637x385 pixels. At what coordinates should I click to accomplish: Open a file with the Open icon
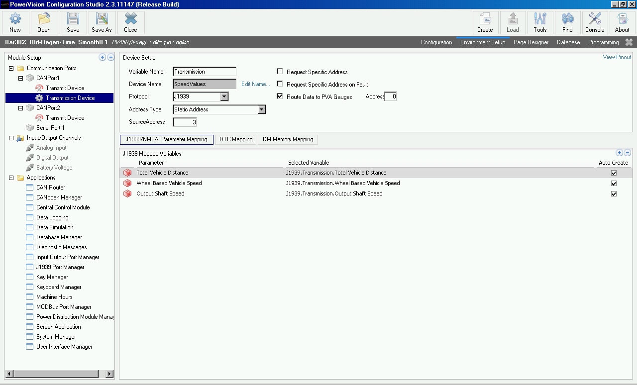pyautogui.click(x=44, y=23)
